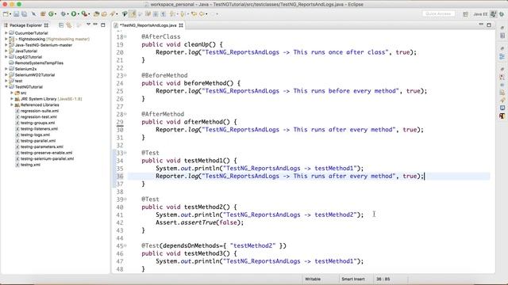Click the blue square icon in right trim
This screenshot has height=285, width=508.
tap(502, 108)
